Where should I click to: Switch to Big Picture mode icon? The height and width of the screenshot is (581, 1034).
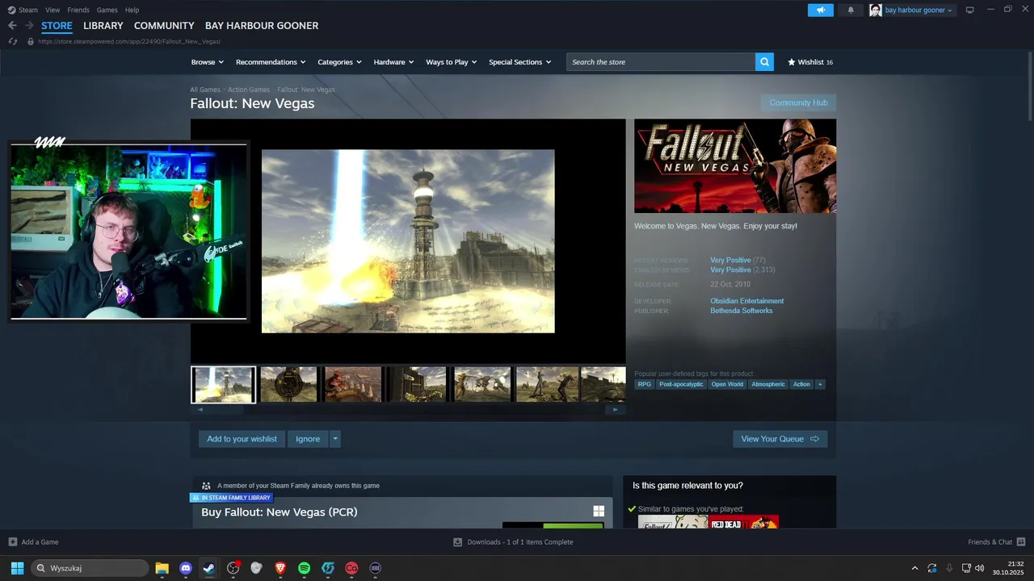969,10
